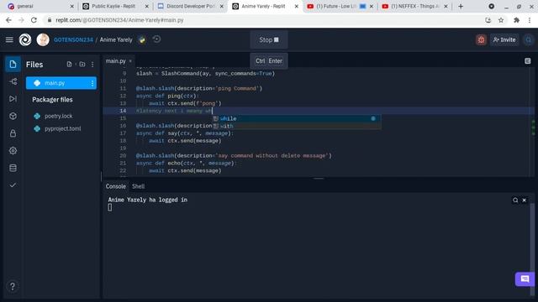Select the Files sidebar icon
The height and width of the screenshot is (302, 538).
coord(13,65)
